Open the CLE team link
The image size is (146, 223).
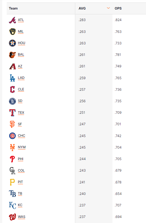tap(21, 89)
